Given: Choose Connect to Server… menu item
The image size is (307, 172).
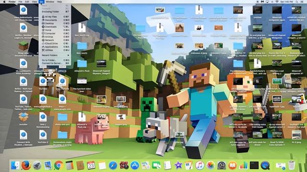Looking at the screenshot, I should pyautogui.click(x=55, y=63).
